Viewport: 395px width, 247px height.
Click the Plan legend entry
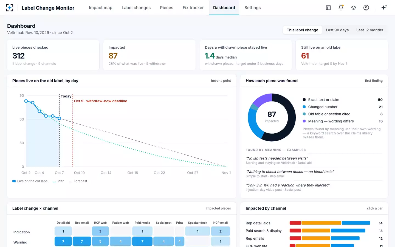tap(58, 181)
